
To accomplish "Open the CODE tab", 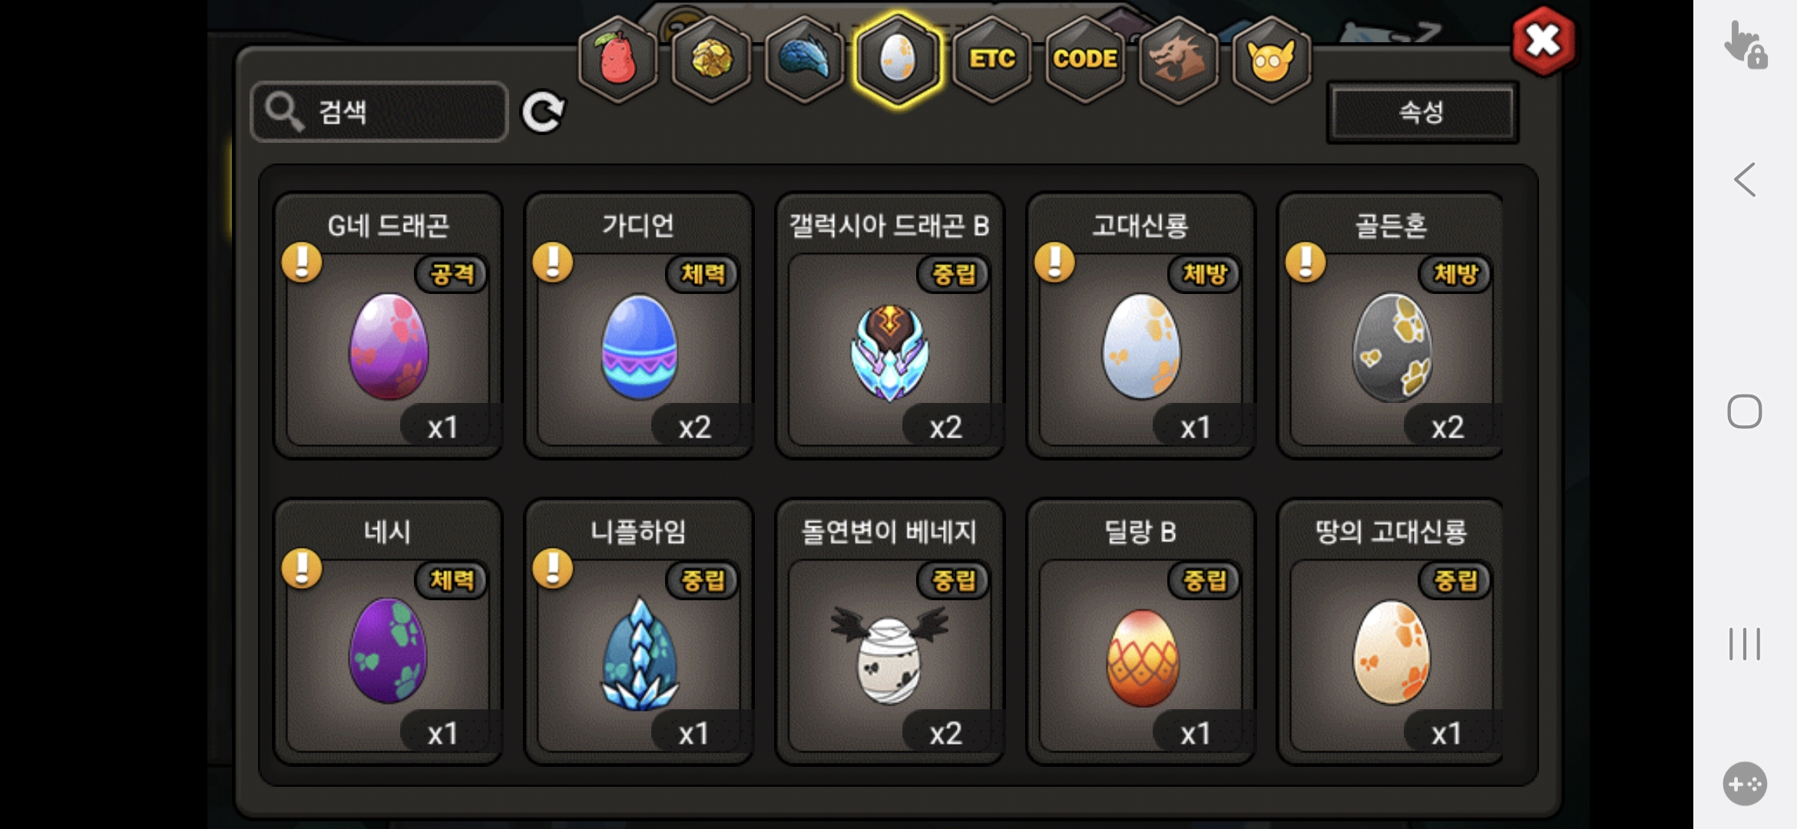I will pyautogui.click(x=1084, y=59).
